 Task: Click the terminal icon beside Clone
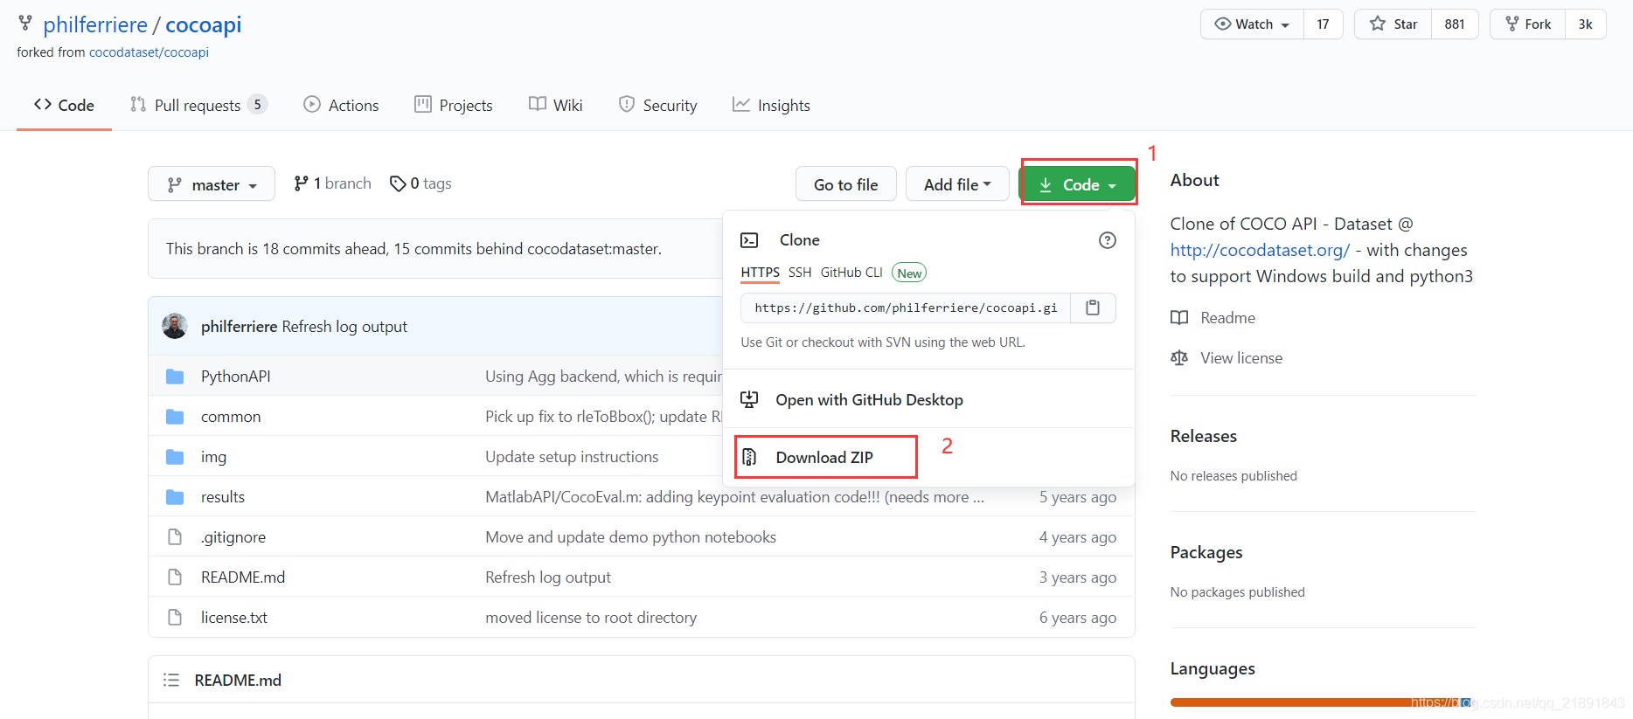pos(749,240)
